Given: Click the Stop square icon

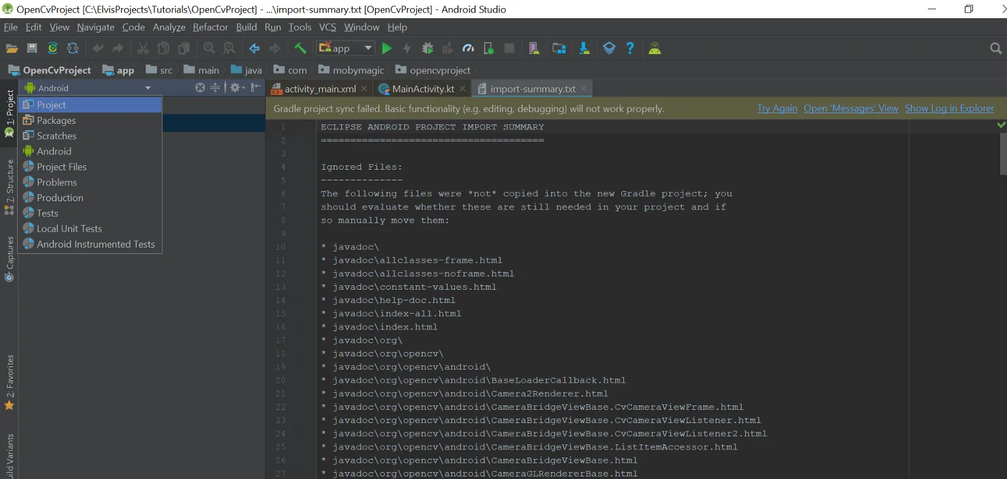Looking at the screenshot, I should tap(509, 48).
